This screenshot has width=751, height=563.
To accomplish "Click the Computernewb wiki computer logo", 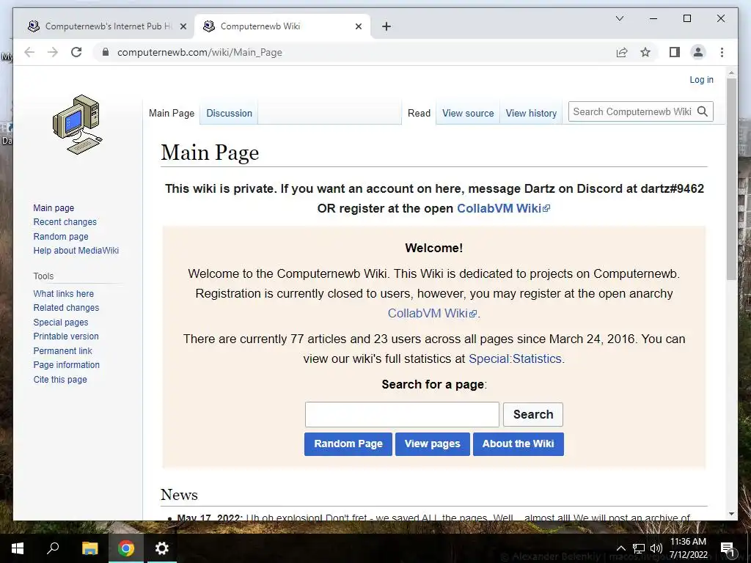I will click(x=77, y=125).
